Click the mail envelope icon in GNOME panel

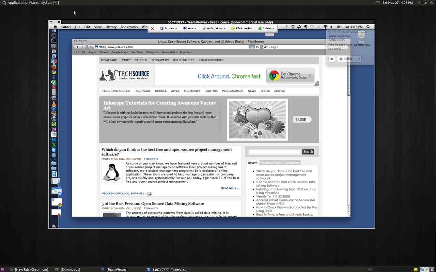click(x=378, y=3)
